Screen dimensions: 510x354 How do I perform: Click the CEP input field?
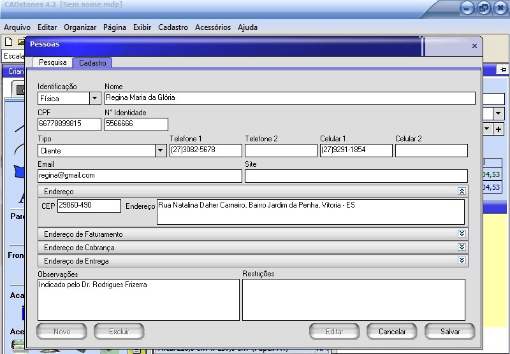[89, 206]
